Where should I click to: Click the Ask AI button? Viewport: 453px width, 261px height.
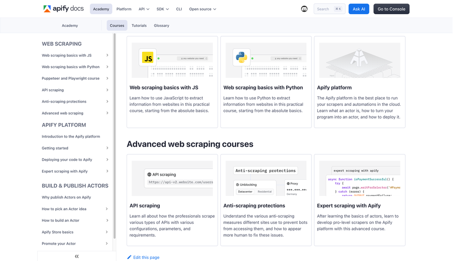(x=359, y=9)
